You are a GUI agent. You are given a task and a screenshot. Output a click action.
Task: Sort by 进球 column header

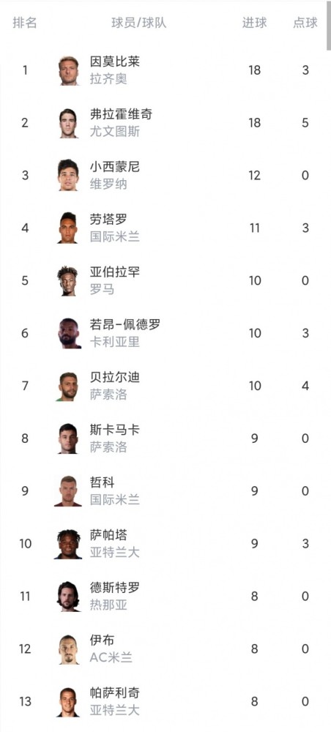click(254, 23)
